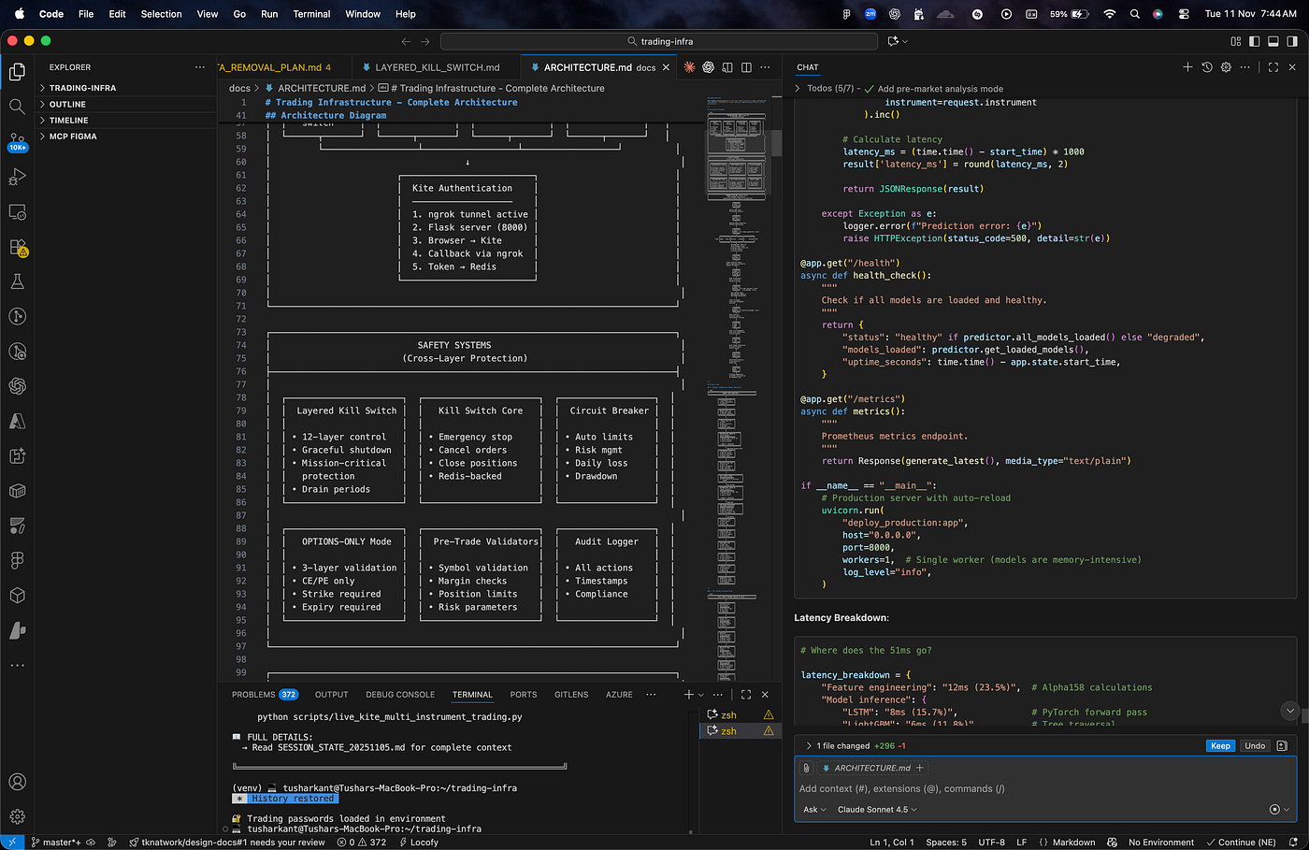Click the stop request button in chat input
Screen dimensions: 1309x850
click(1274, 809)
